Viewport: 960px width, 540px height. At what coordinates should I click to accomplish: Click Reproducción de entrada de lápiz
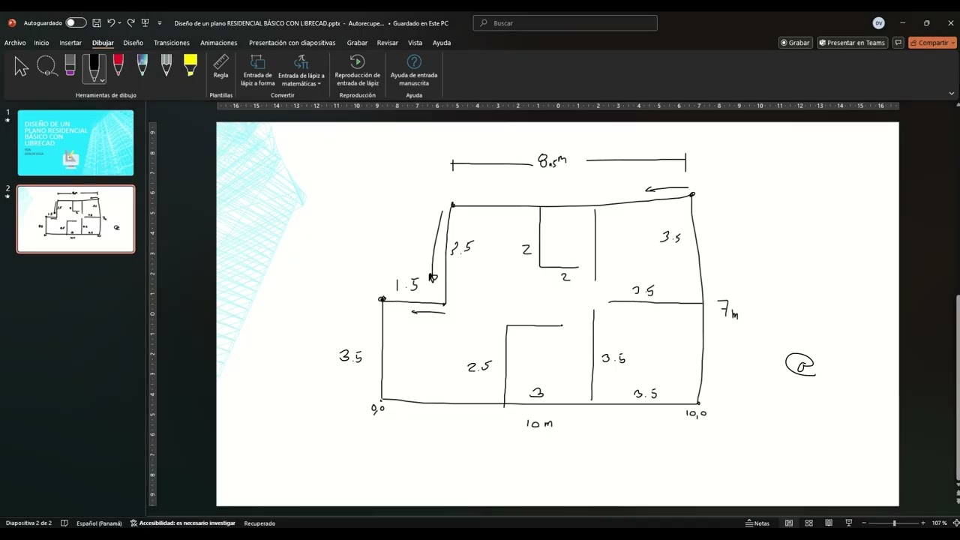[x=357, y=70]
